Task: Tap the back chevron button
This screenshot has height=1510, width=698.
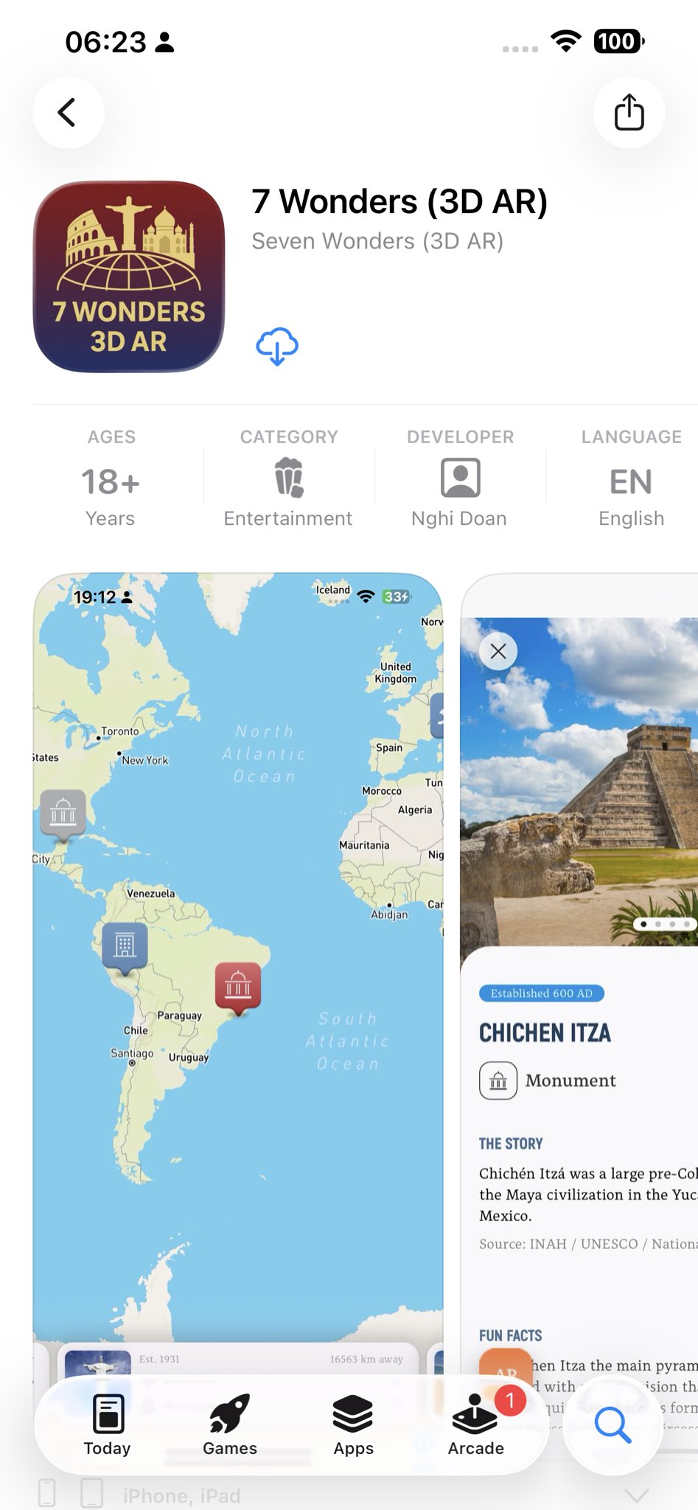Action: (68, 113)
